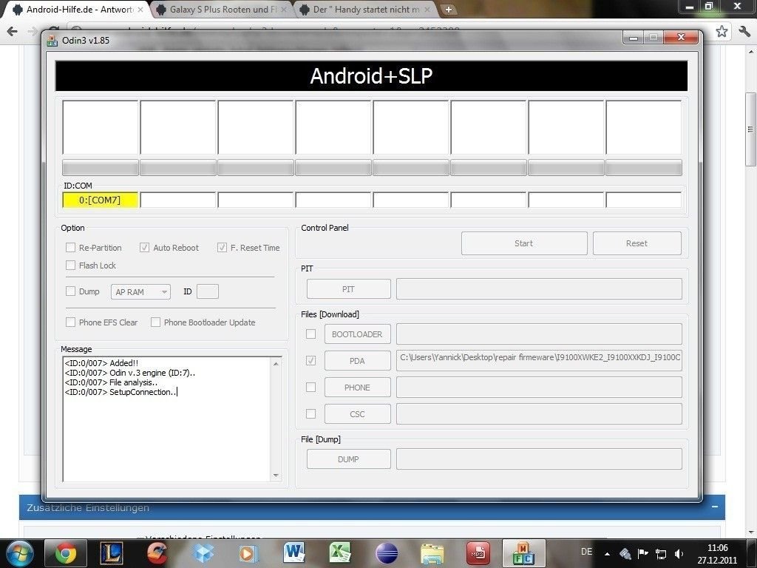The width and height of the screenshot is (757, 568).
Task: Open Microsoft Excel from the taskbar
Action: point(340,553)
